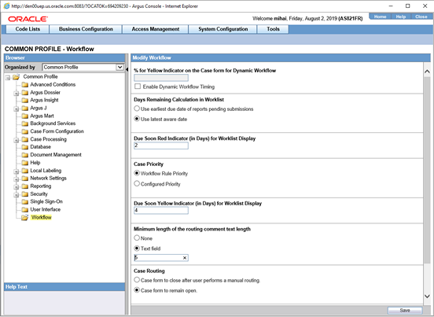The height and width of the screenshot is (317, 434).
Task: Click the % for Yellow Indicator field
Action: click(x=161, y=78)
